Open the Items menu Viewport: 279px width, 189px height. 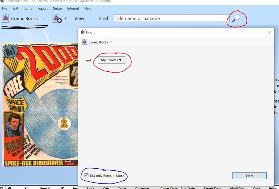point(28,8)
